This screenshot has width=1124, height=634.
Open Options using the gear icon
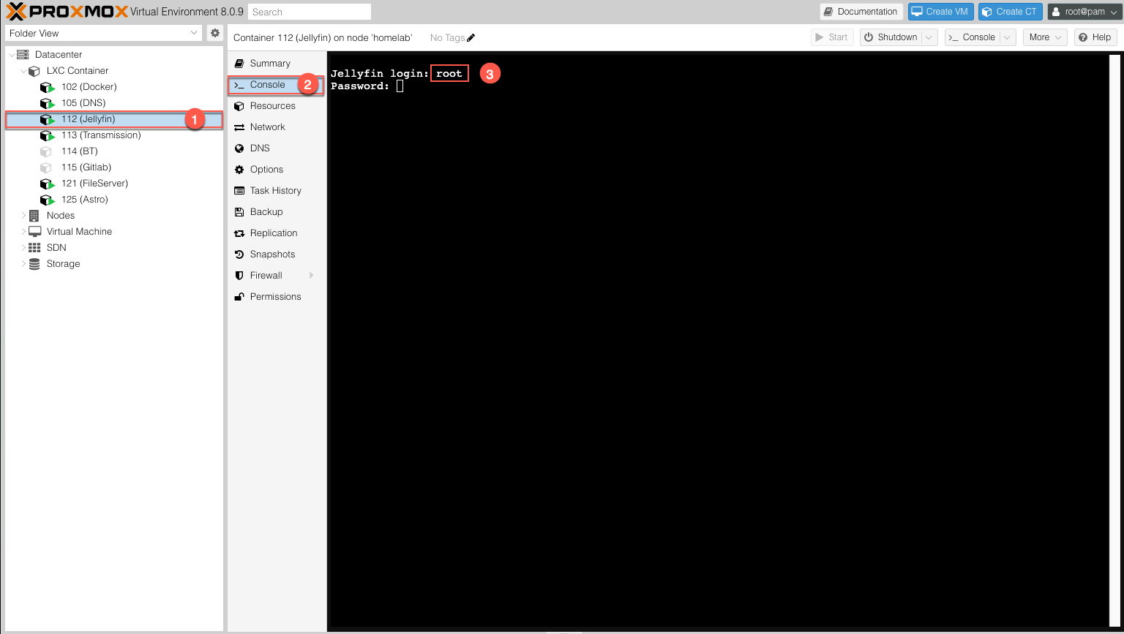click(239, 169)
